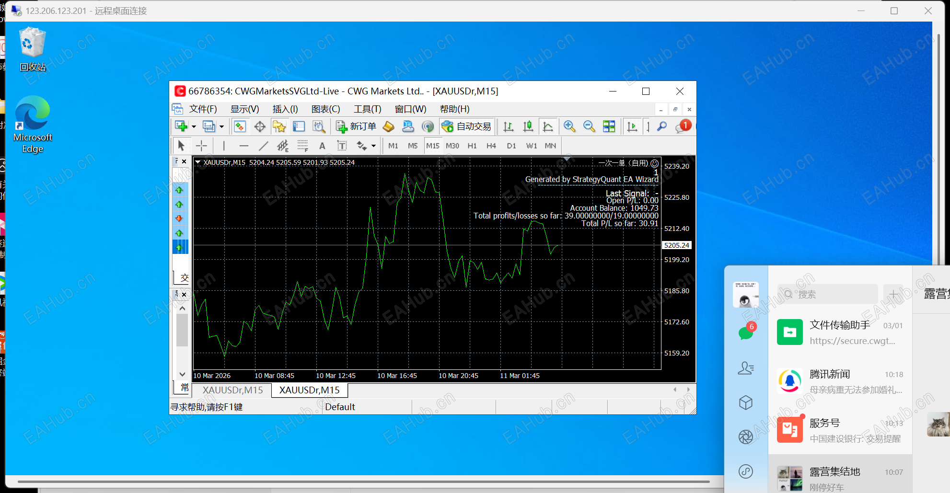Select the equidistant channel tool
Viewport: 950px width, 493px height.
coord(283,146)
